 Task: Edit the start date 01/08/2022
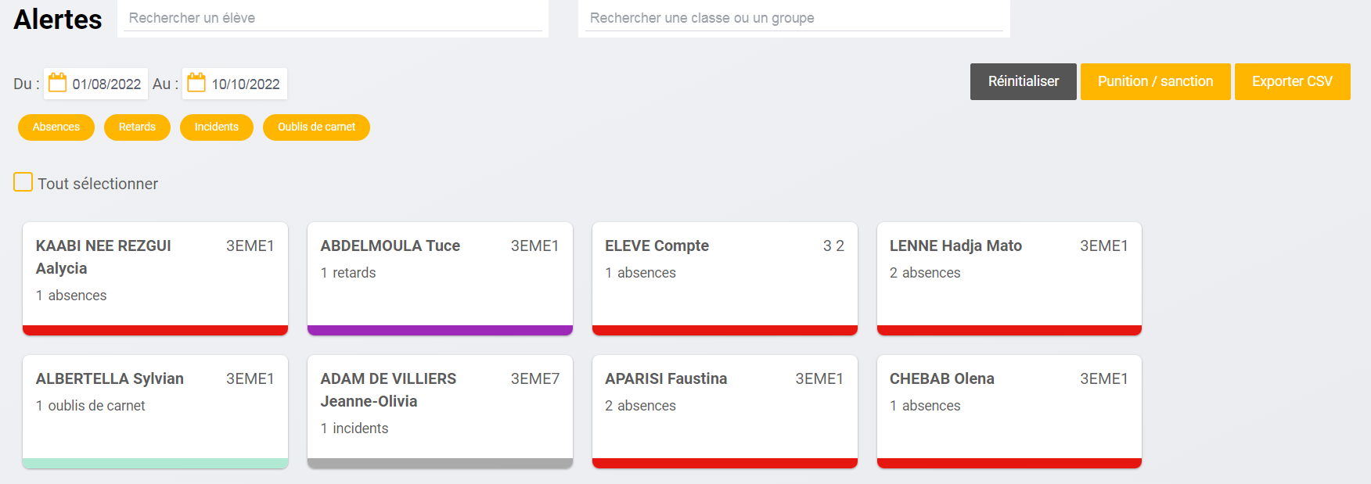pos(106,84)
